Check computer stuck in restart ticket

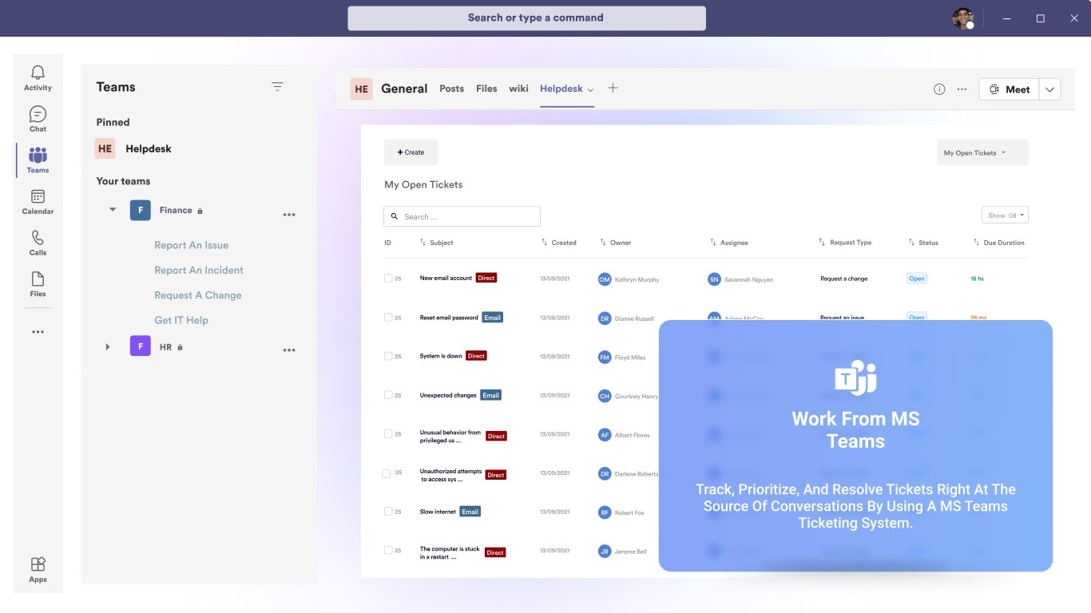[x=388, y=551]
